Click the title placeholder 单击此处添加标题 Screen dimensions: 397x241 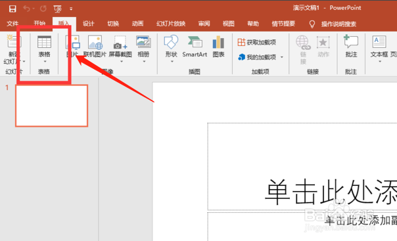click(x=302, y=166)
